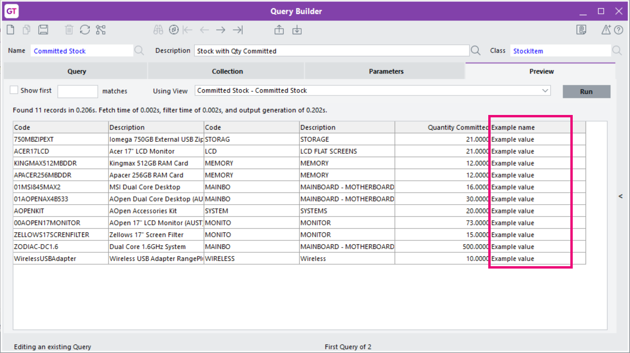Select the Preview tab

[x=541, y=72]
